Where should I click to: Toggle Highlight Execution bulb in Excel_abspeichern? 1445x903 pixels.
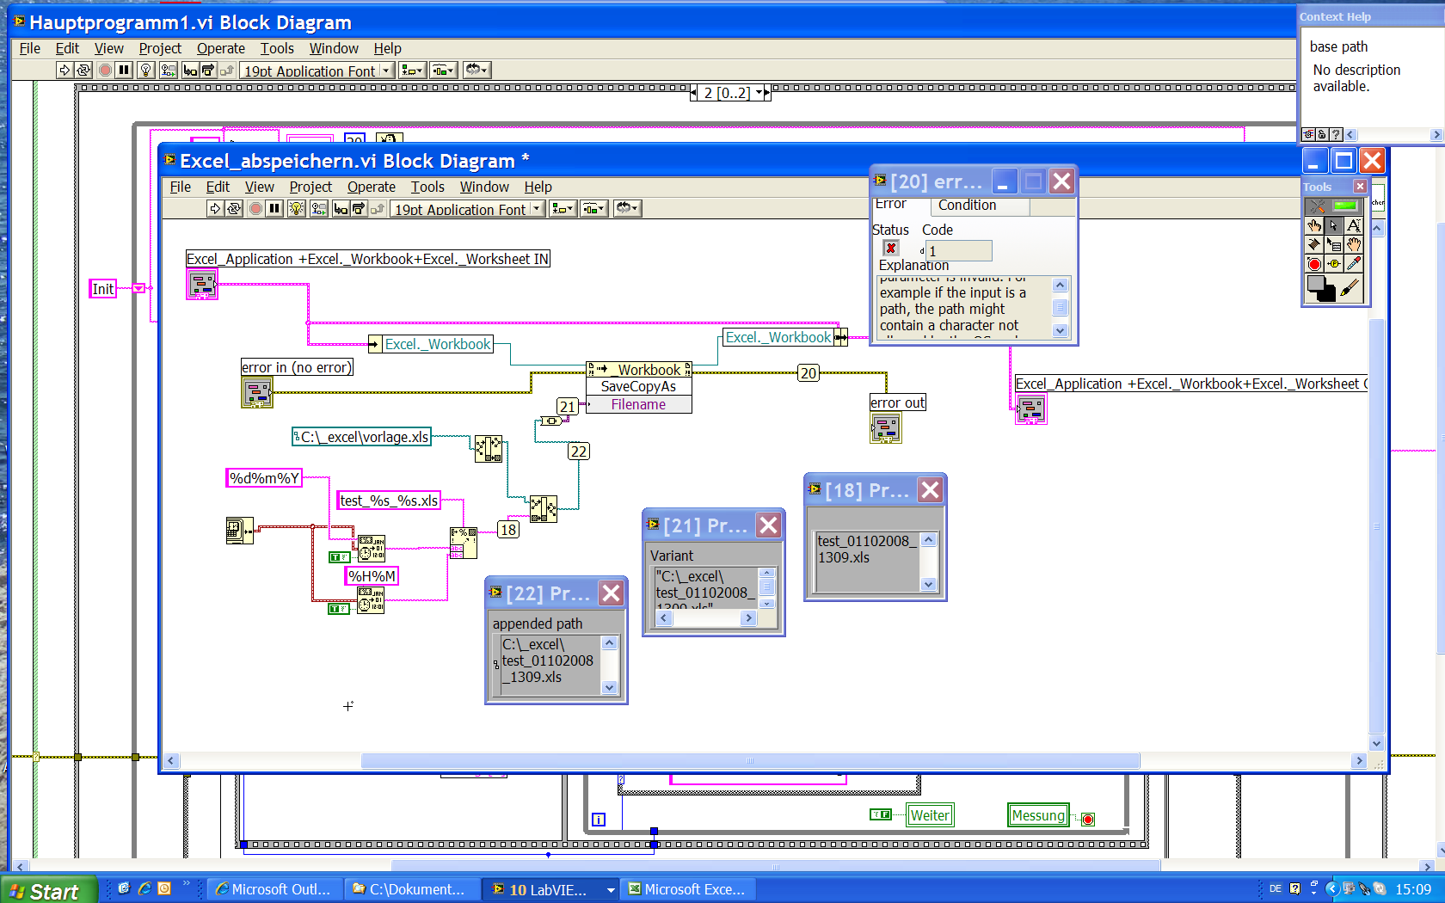click(x=297, y=208)
